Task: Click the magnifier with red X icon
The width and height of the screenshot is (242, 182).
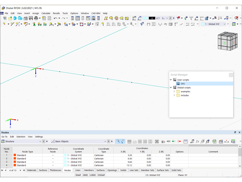Action: coord(236,18)
